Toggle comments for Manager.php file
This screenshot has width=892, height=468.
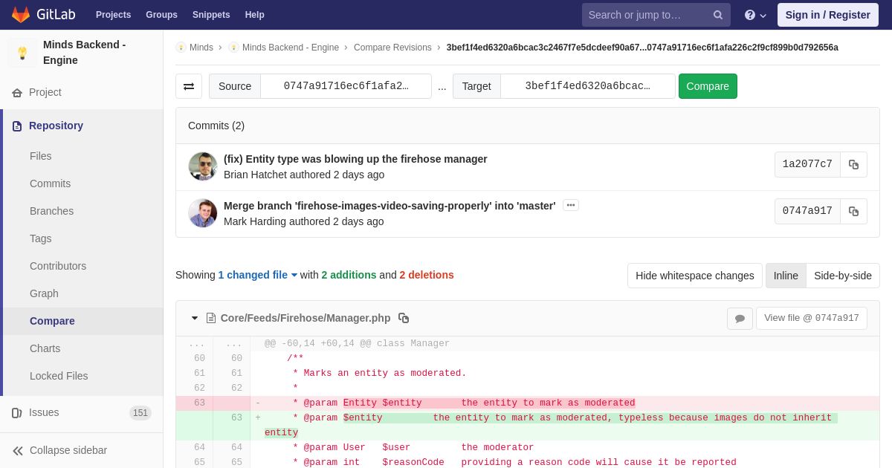pos(740,319)
